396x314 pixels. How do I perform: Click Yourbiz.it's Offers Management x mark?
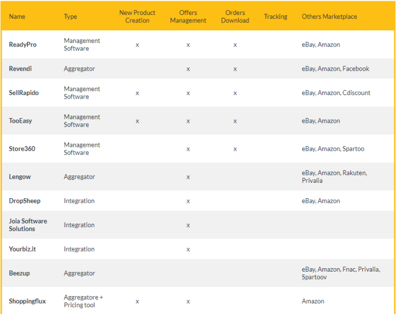(x=188, y=250)
